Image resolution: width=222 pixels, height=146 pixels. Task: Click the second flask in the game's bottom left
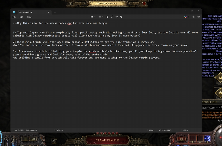tap(14, 142)
